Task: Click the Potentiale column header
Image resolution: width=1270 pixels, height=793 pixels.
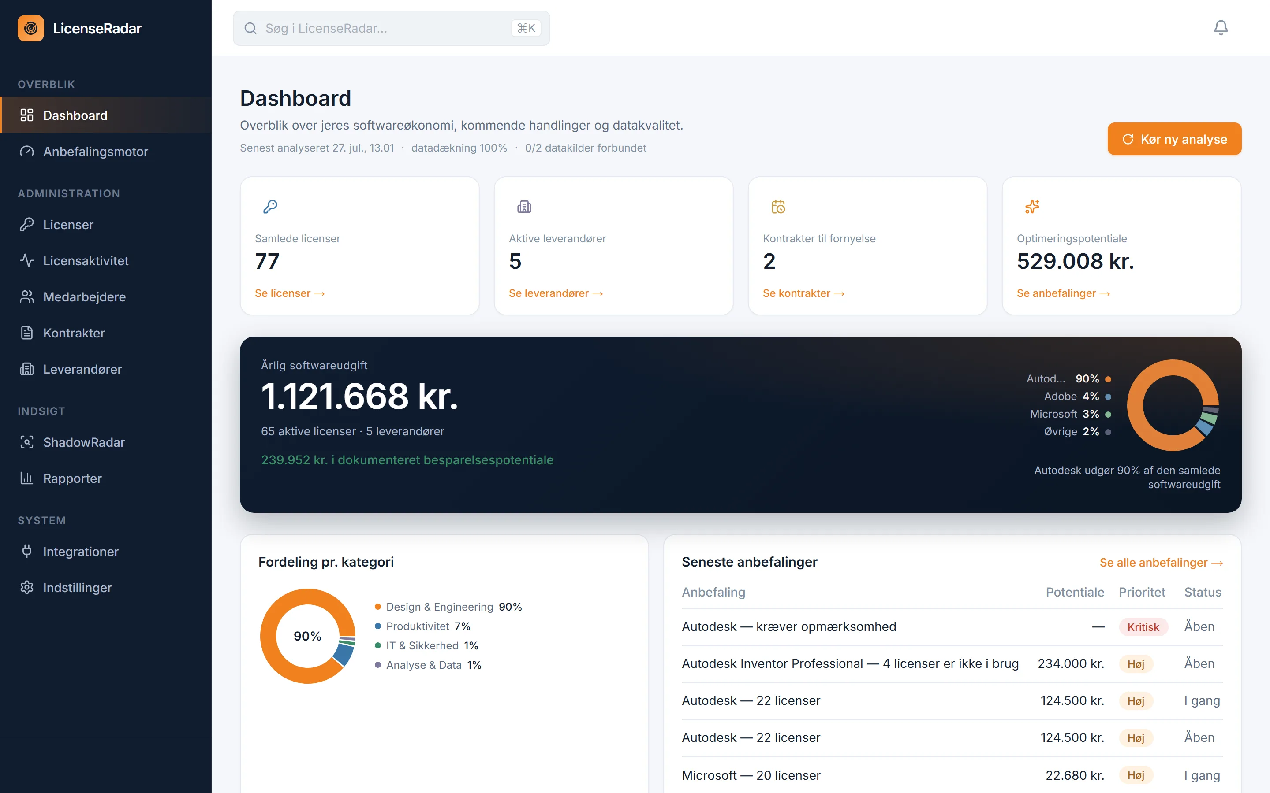Action: [1075, 592]
